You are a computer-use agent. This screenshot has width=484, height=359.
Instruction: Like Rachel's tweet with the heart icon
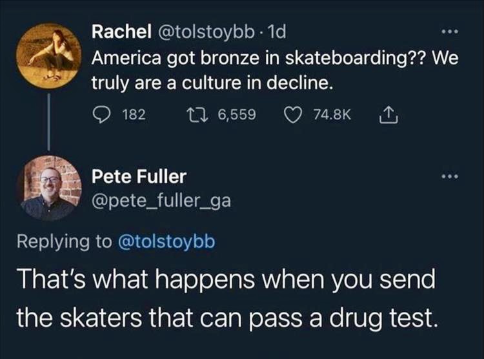tap(294, 114)
